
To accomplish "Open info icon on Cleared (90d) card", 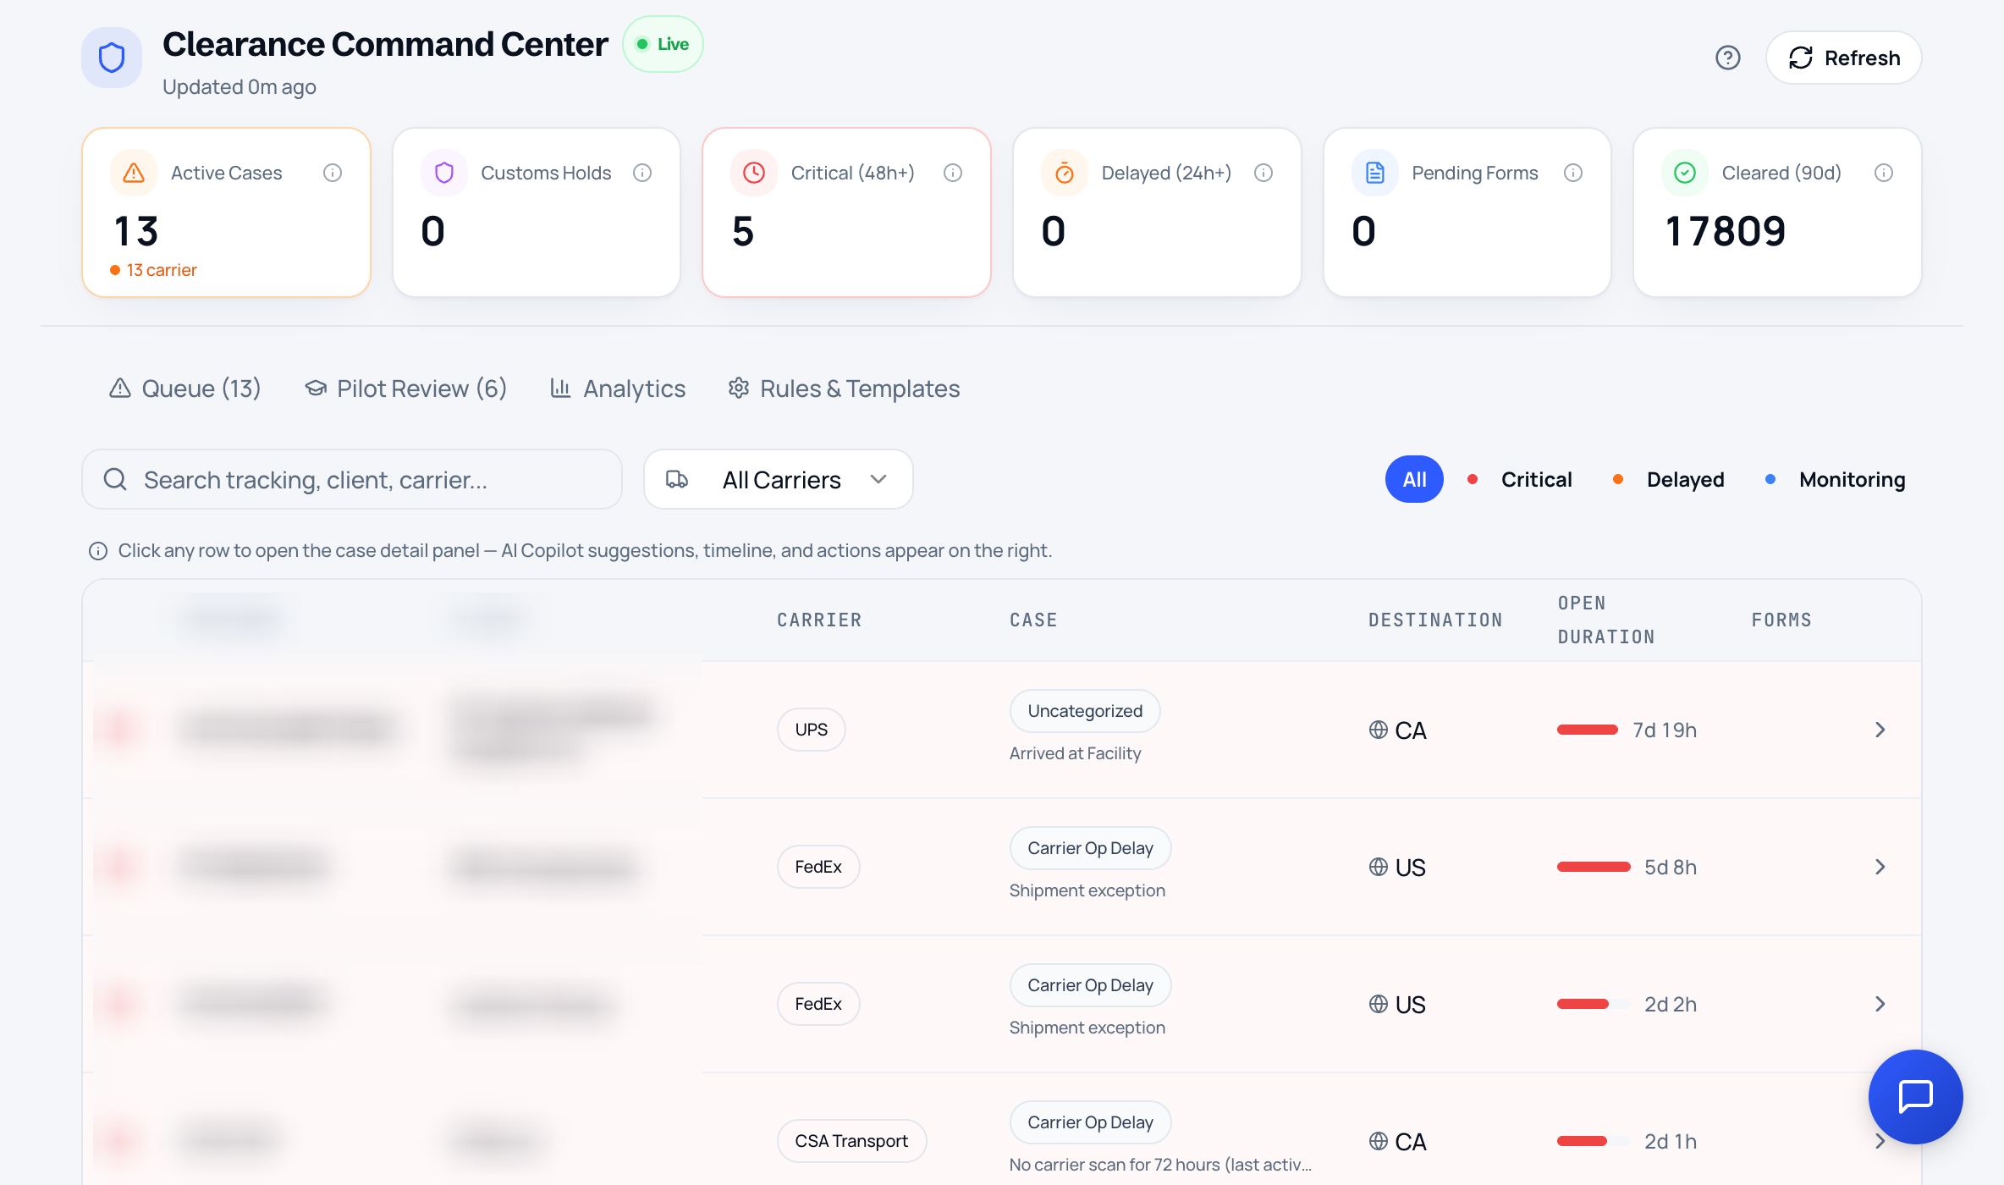I will (x=1884, y=173).
